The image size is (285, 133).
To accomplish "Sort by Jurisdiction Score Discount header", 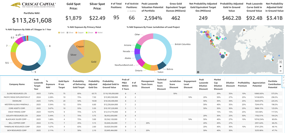I will click(x=175, y=84).
